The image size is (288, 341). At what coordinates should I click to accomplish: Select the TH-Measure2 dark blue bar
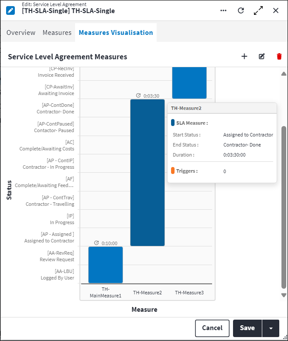click(x=147, y=172)
